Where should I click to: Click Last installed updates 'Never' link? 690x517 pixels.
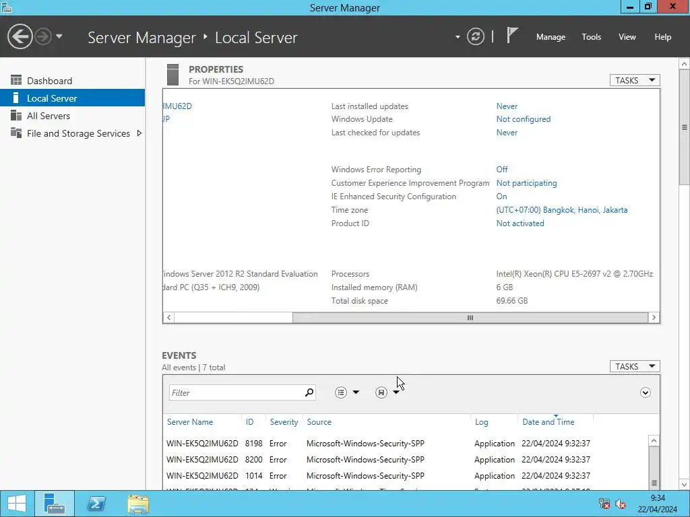tap(507, 106)
